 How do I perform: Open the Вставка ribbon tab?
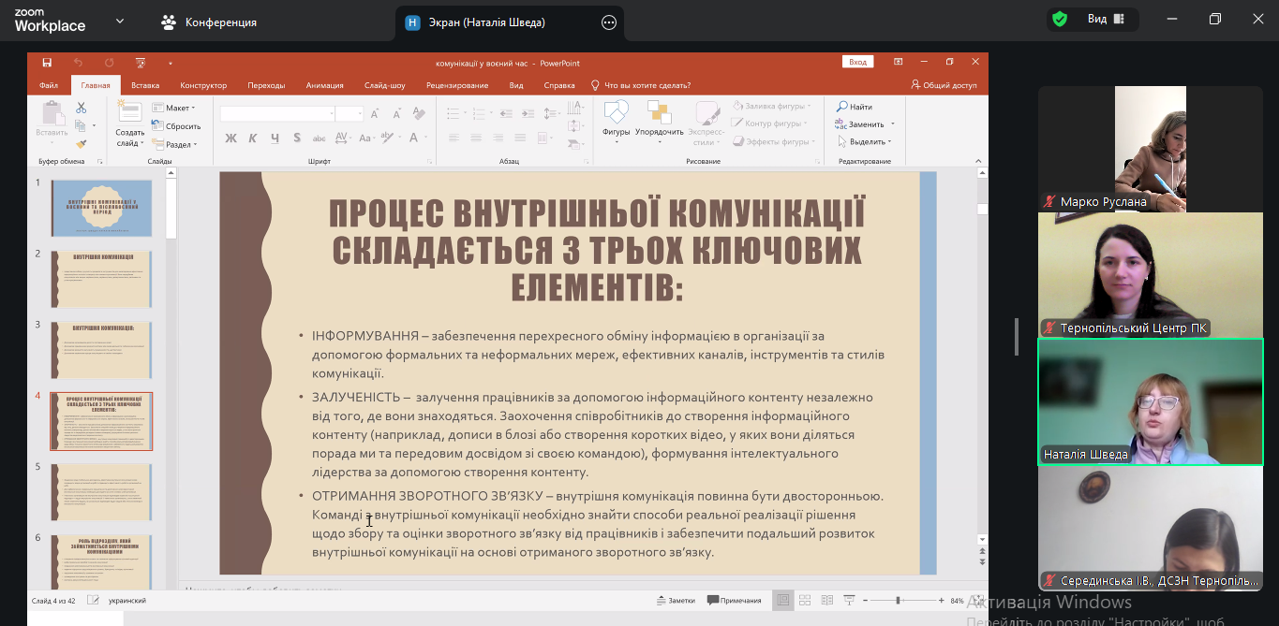[x=145, y=85]
